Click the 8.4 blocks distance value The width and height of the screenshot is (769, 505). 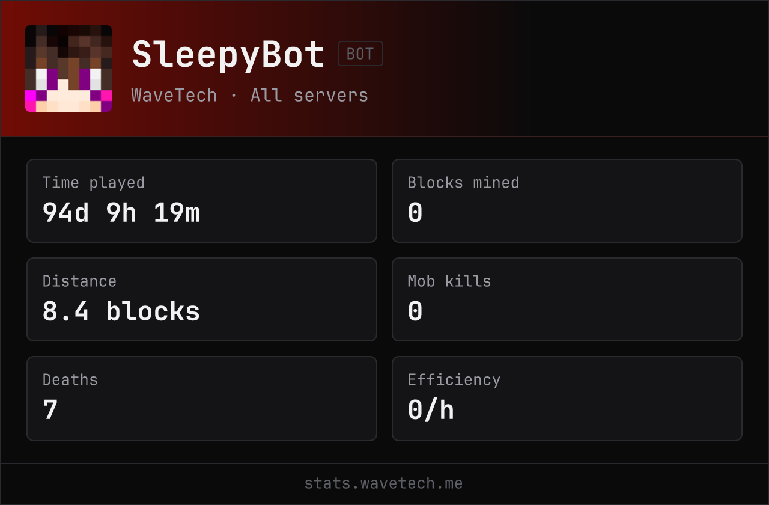click(x=121, y=311)
